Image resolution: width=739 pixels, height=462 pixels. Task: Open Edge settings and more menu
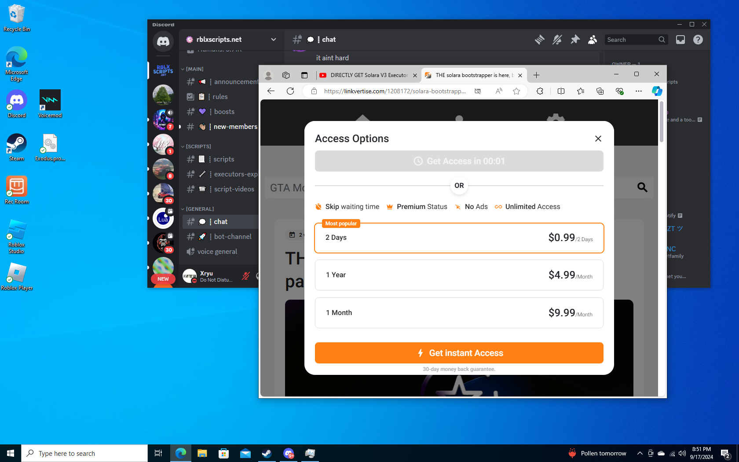tap(639, 91)
